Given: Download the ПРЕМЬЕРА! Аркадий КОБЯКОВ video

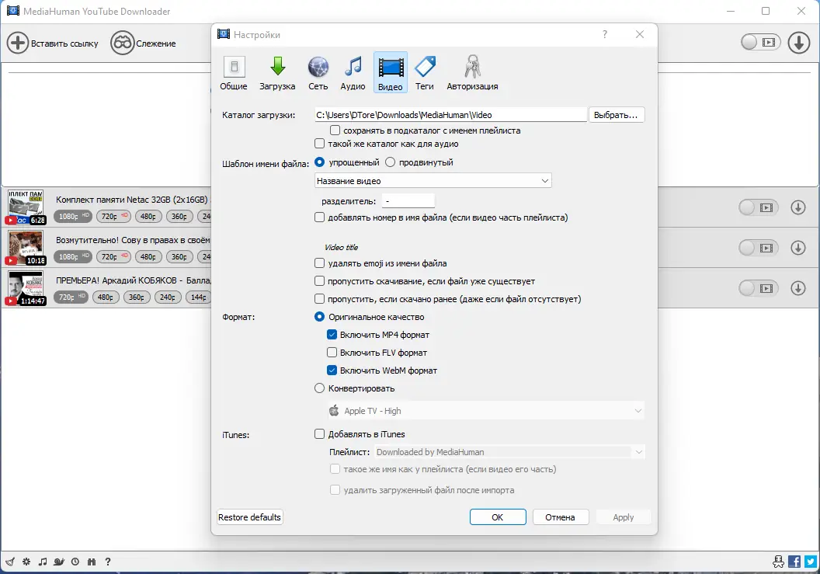Looking at the screenshot, I should 798,288.
